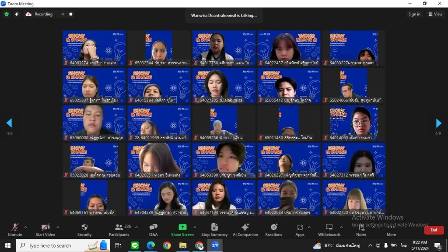Pause the recording
The image size is (448, 252).
pyautogui.click(x=63, y=14)
